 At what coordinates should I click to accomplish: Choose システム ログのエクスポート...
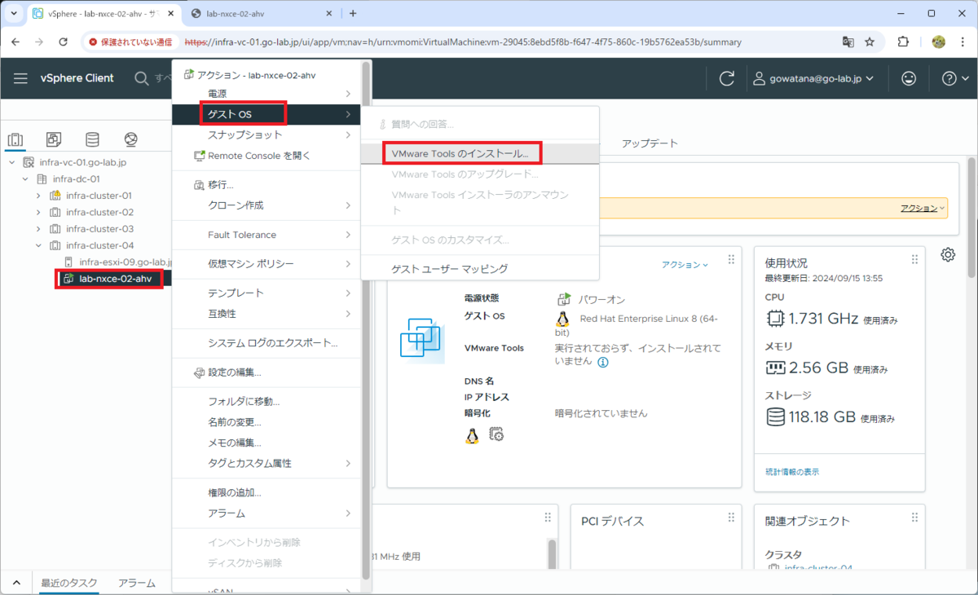[267, 343]
